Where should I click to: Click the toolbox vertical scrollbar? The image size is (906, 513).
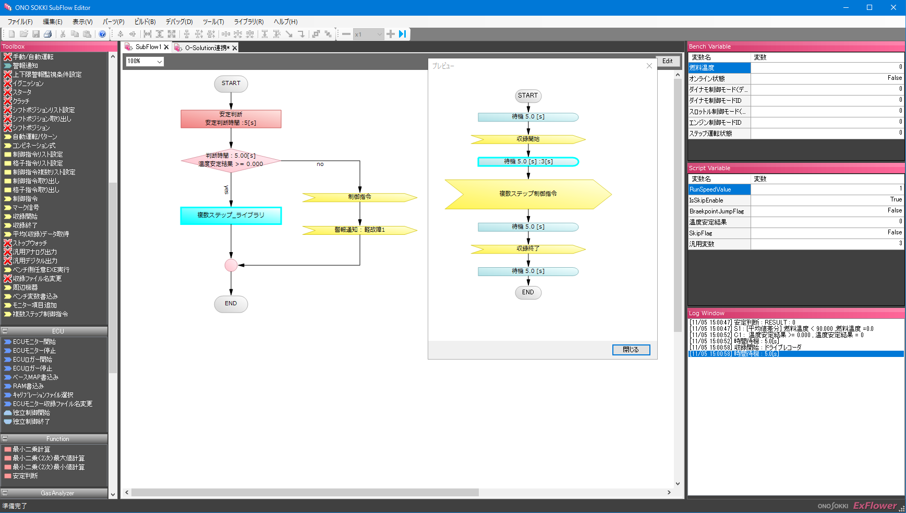click(113, 277)
